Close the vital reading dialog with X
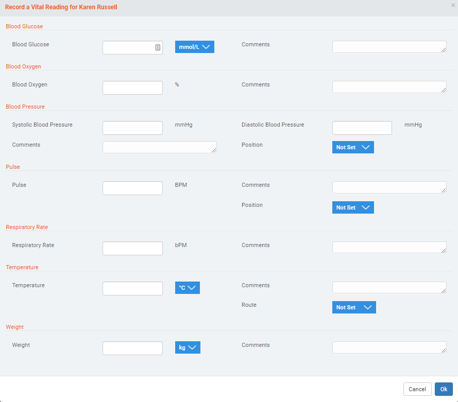Viewport: 458px width, 402px height. (x=452, y=5)
